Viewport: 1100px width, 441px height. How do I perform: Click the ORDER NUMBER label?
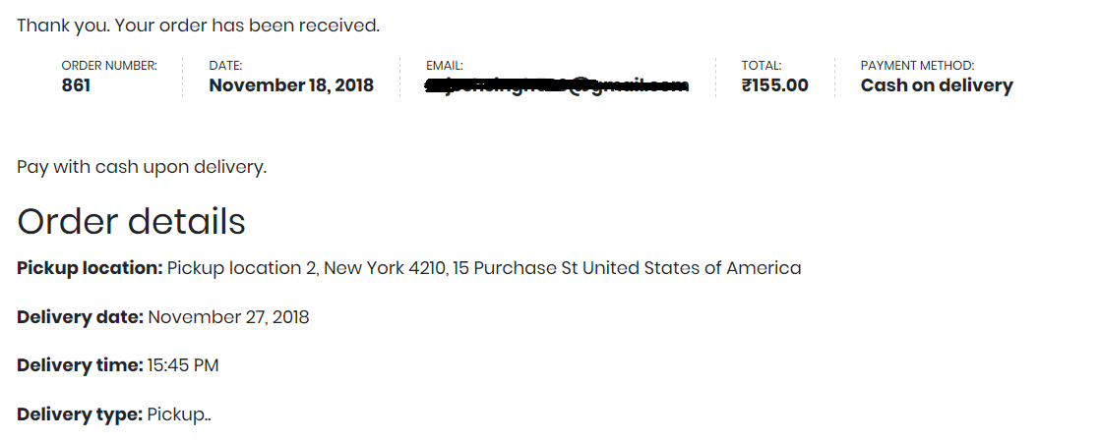(109, 66)
